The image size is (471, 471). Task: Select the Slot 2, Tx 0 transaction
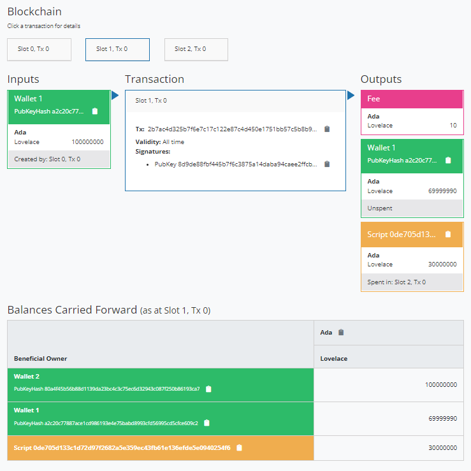(196, 49)
